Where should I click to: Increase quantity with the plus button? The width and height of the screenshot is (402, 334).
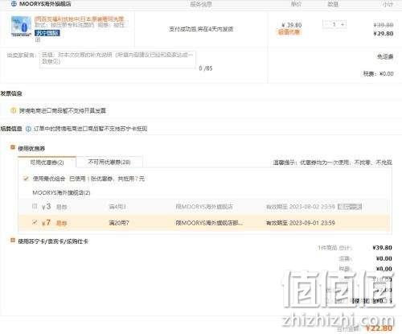(343, 24)
